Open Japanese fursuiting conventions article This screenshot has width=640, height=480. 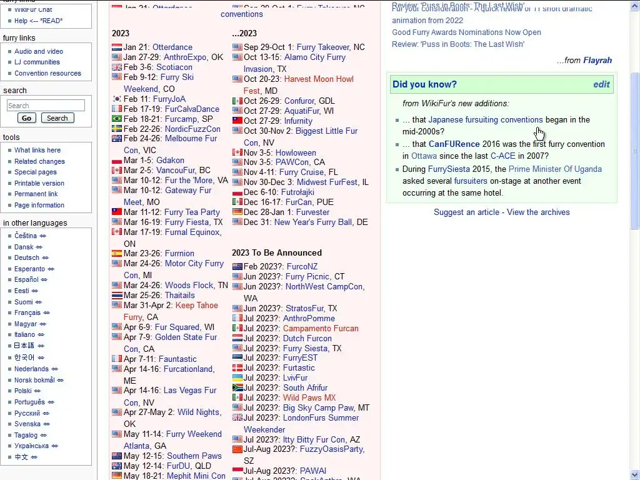pyautogui.click(x=485, y=120)
